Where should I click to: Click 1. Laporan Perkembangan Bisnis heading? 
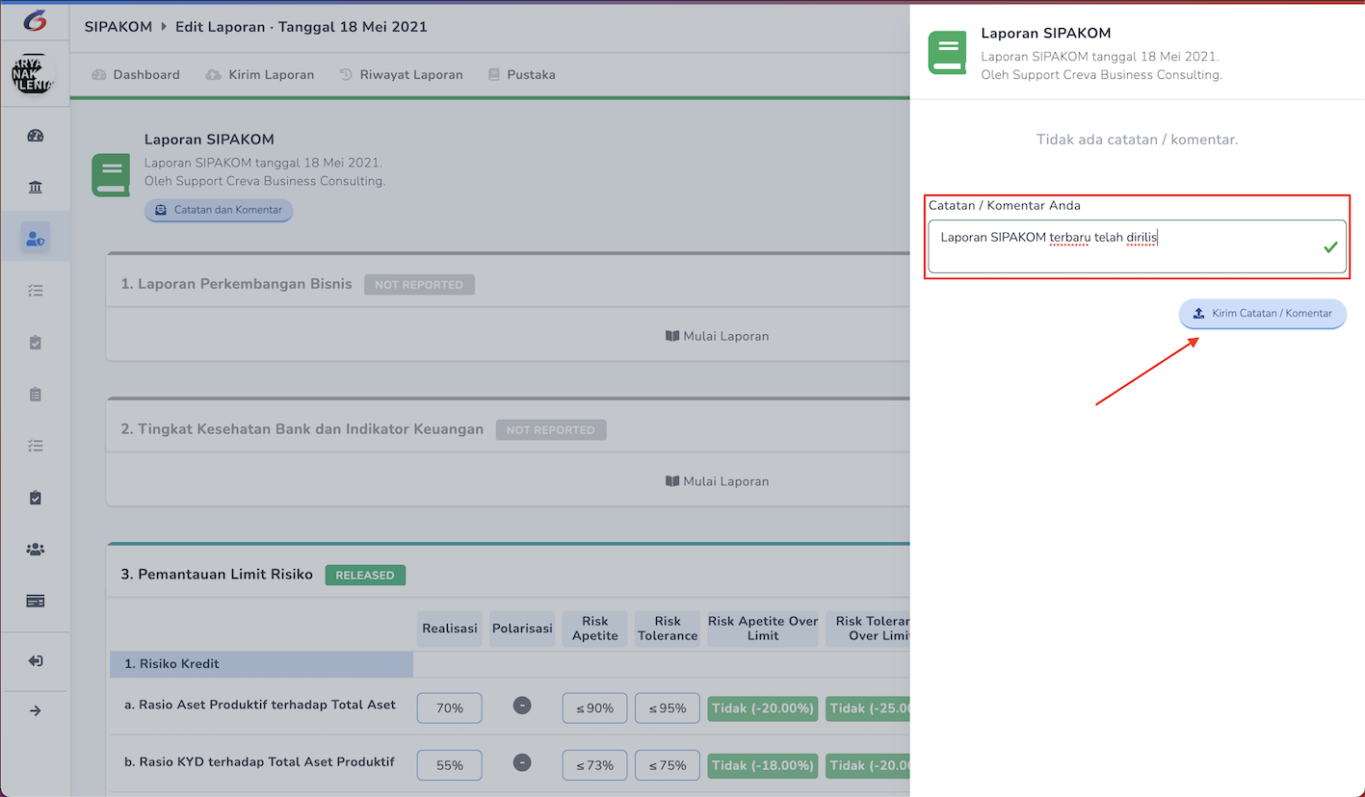coord(237,284)
